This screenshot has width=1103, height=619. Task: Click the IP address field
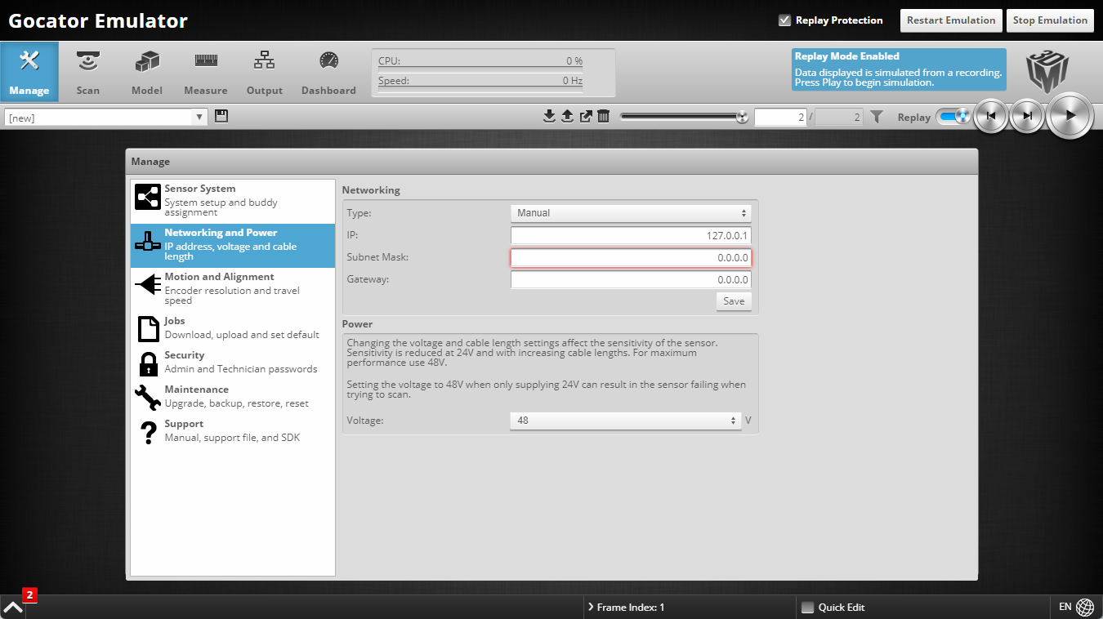coord(631,236)
